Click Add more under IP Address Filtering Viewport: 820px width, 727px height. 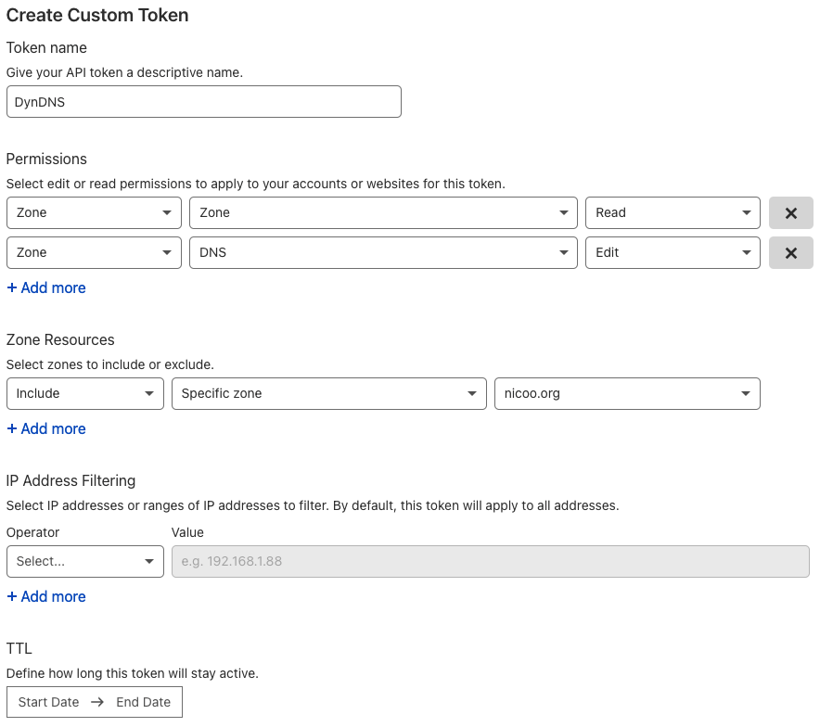coord(46,597)
